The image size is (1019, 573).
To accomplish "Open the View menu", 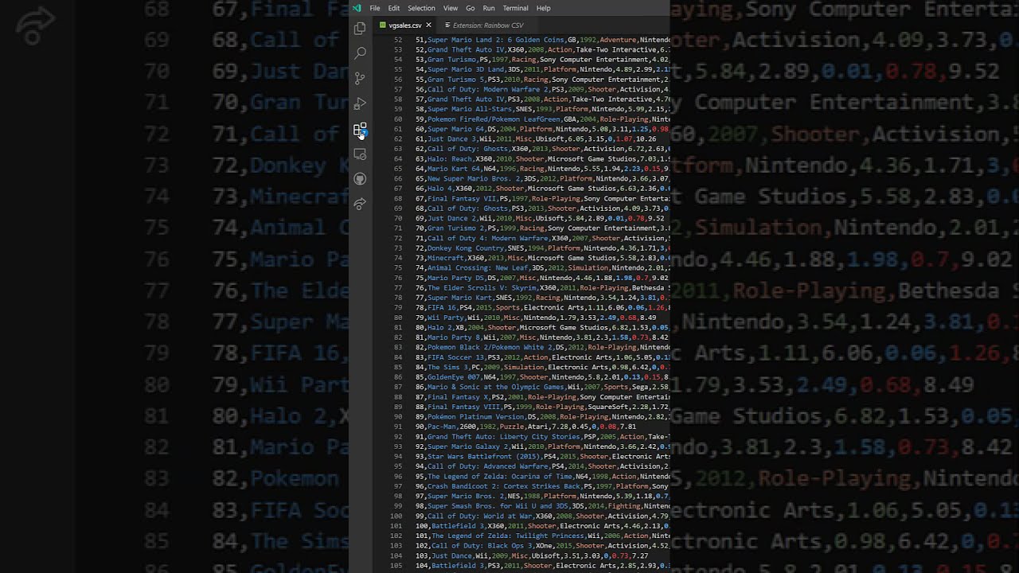I will coord(451,8).
